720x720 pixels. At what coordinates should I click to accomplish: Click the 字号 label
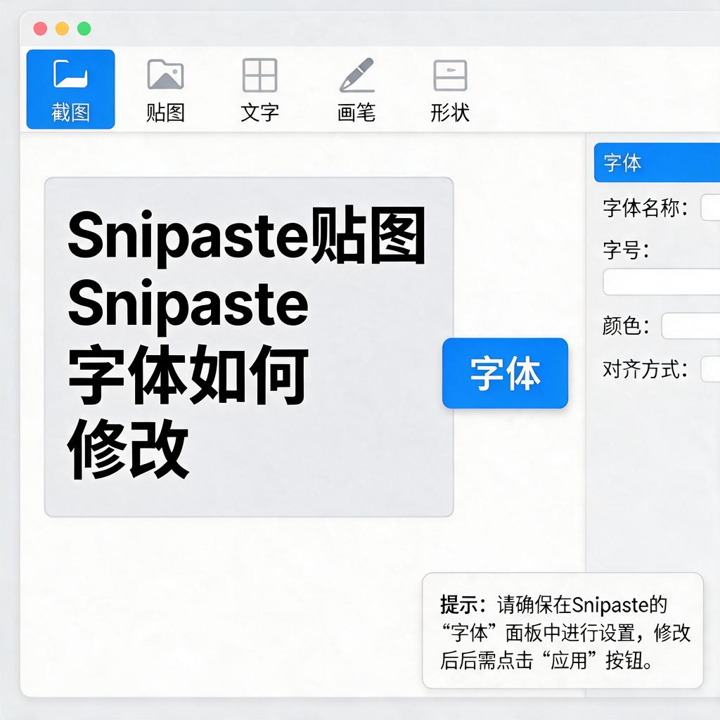tap(626, 250)
